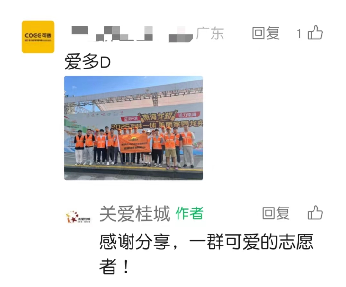Open the 关爱桂城 account name
The width and height of the screenshot is (346, 287).
click(135, 214)
